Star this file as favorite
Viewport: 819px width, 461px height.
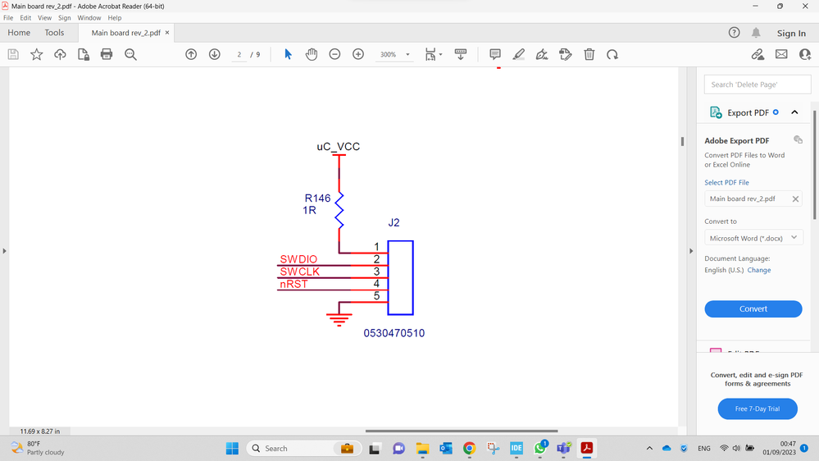point(37,54)
